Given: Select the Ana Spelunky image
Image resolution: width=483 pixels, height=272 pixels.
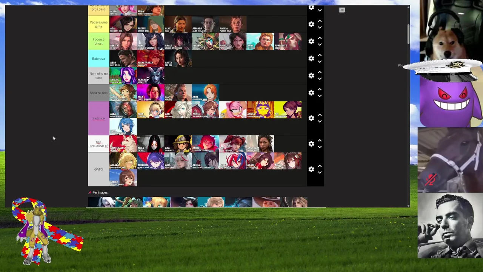Looking at the screenshot, I should [x=178, y=144].
